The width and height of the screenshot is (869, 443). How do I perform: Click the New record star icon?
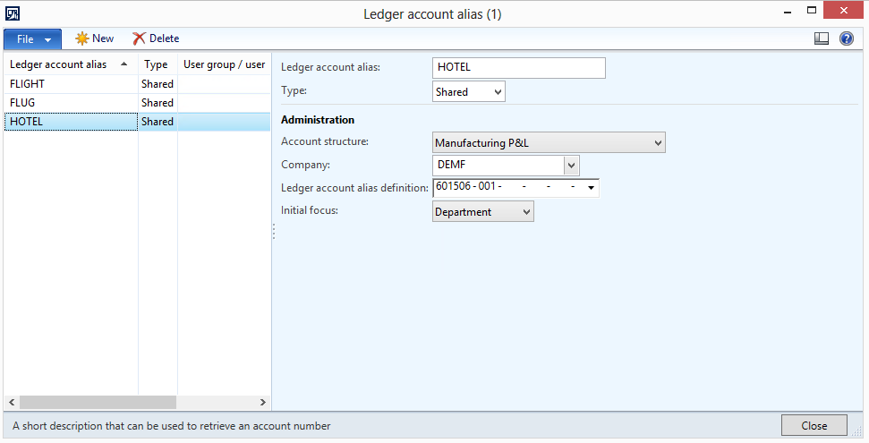coord(82,38)
